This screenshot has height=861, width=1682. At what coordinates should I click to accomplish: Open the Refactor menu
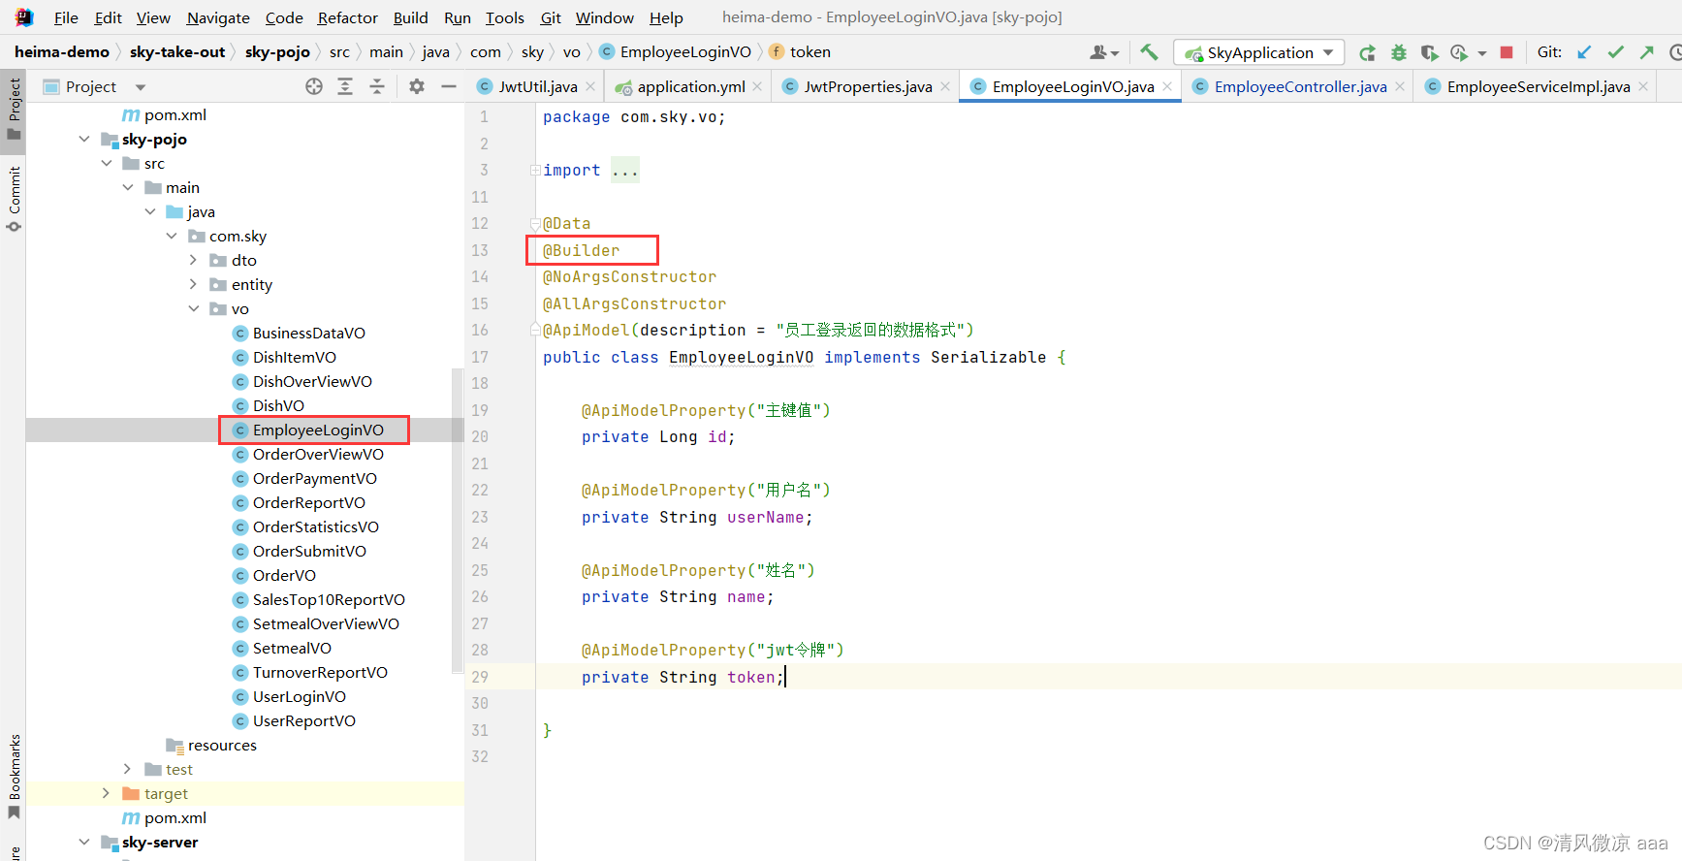(x=347, y=17)
